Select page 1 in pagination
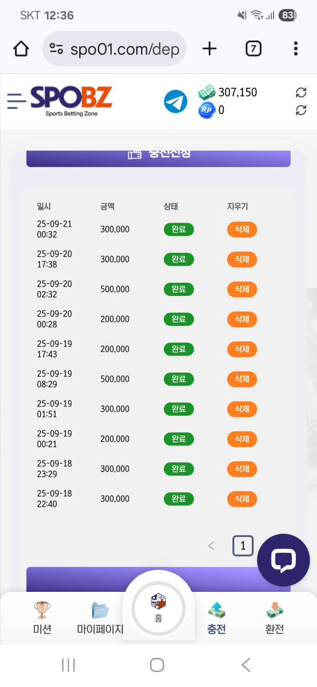This screenshot has height=687, width=317. [243, 546]
